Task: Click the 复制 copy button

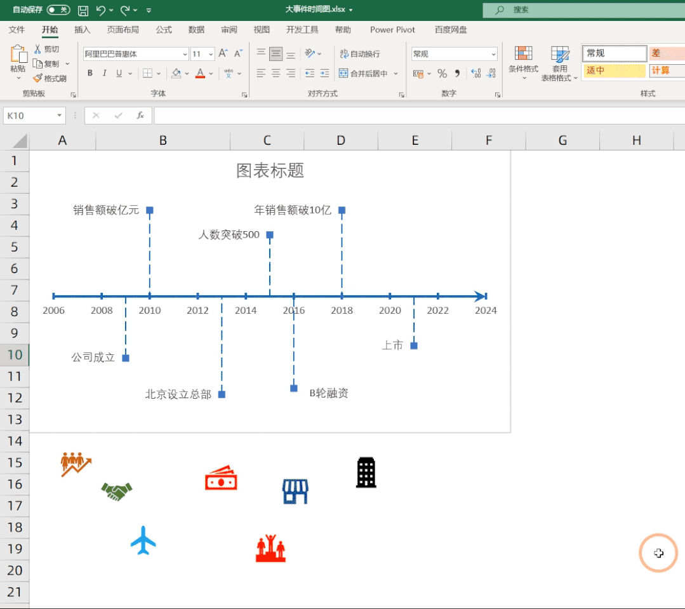Action: click(x=46, y=64)
